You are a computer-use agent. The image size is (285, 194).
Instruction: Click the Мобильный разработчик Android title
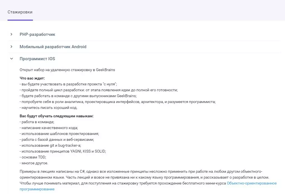[53, 47]
